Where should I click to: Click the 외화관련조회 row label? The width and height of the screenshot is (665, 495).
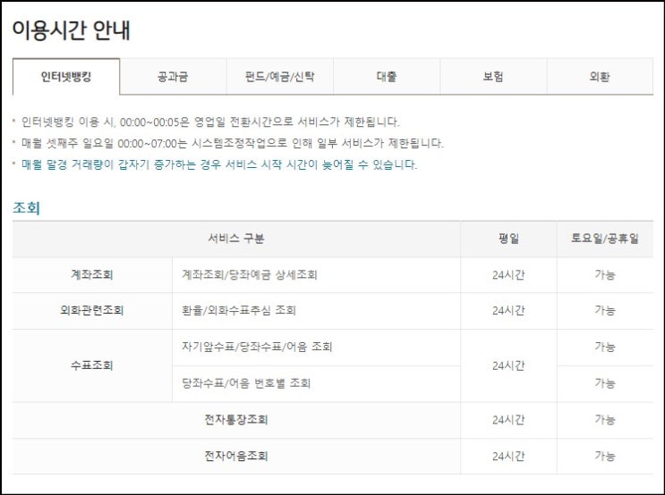pyautogui.click(x=92, y=310)
